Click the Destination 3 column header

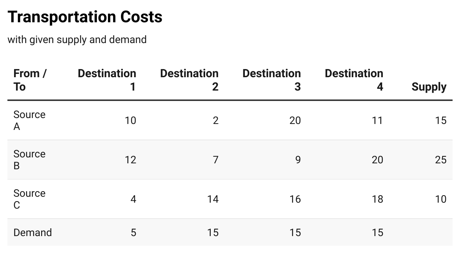(272, 80)
